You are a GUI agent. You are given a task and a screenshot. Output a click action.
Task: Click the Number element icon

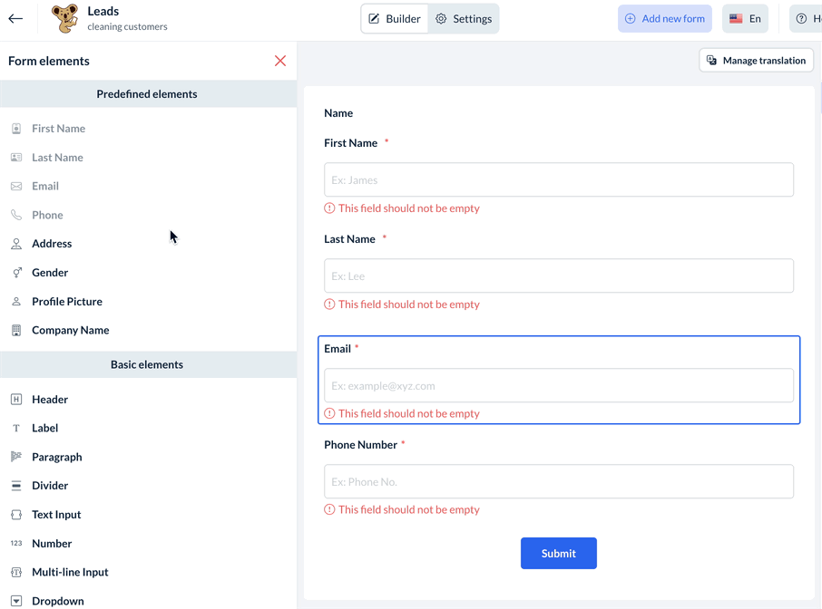pyautogui.click(x=16, y=544)
